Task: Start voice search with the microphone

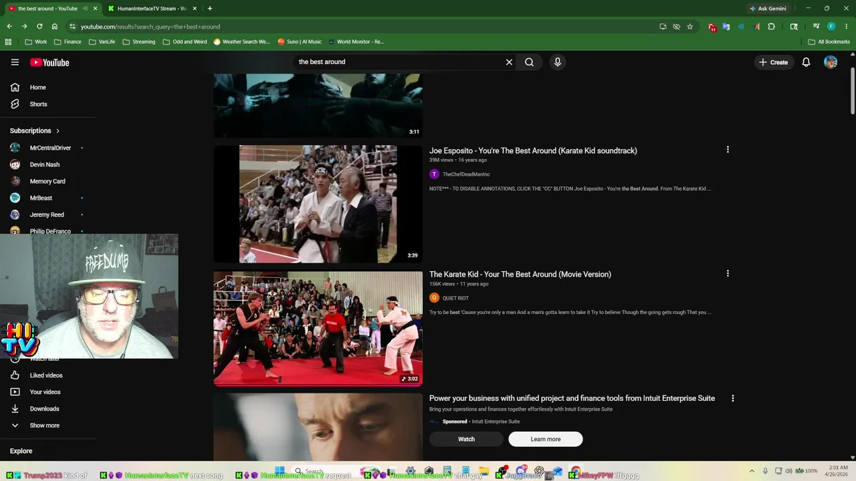Action: [557, 62]
